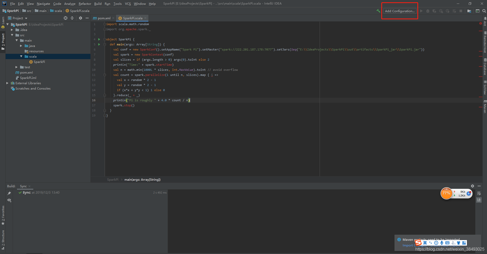This screenshot has height=254, width=487.
Task: Open the File menu
Action: coord(12,4)
